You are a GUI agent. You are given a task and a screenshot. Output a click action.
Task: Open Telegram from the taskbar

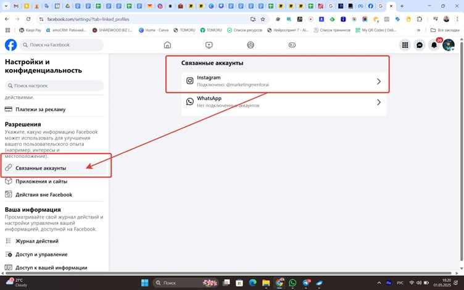[306, 283]
